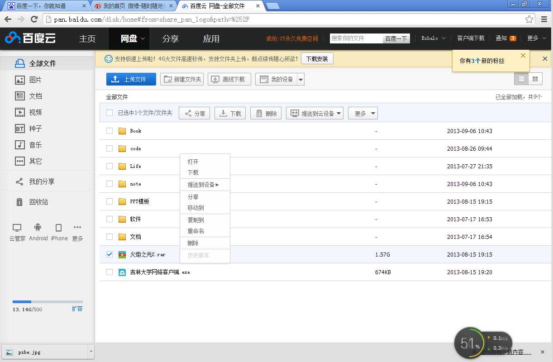Screen dimensions: 553x362
Task: Switch to grid view layout
Action: (535, 78)
